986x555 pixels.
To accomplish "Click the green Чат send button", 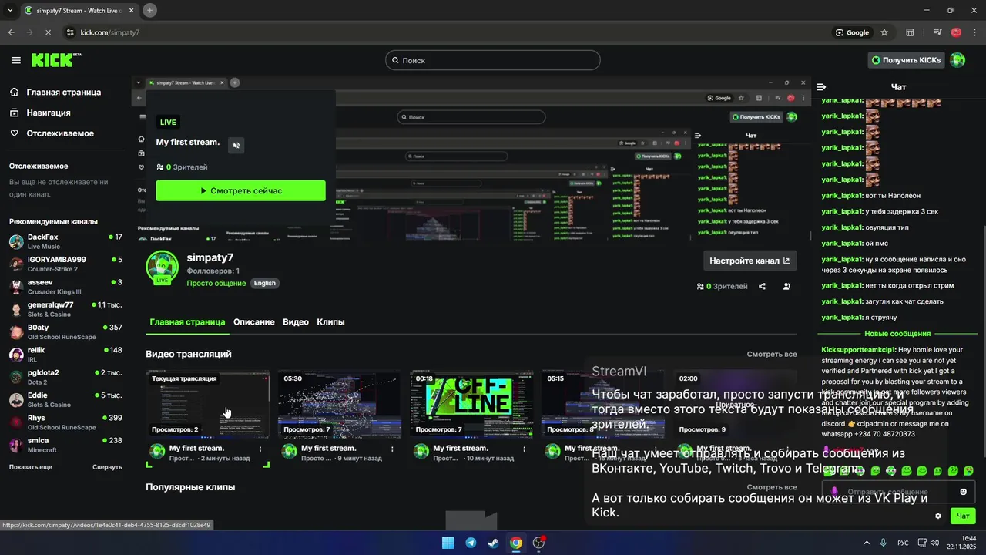I will point(963,516).
